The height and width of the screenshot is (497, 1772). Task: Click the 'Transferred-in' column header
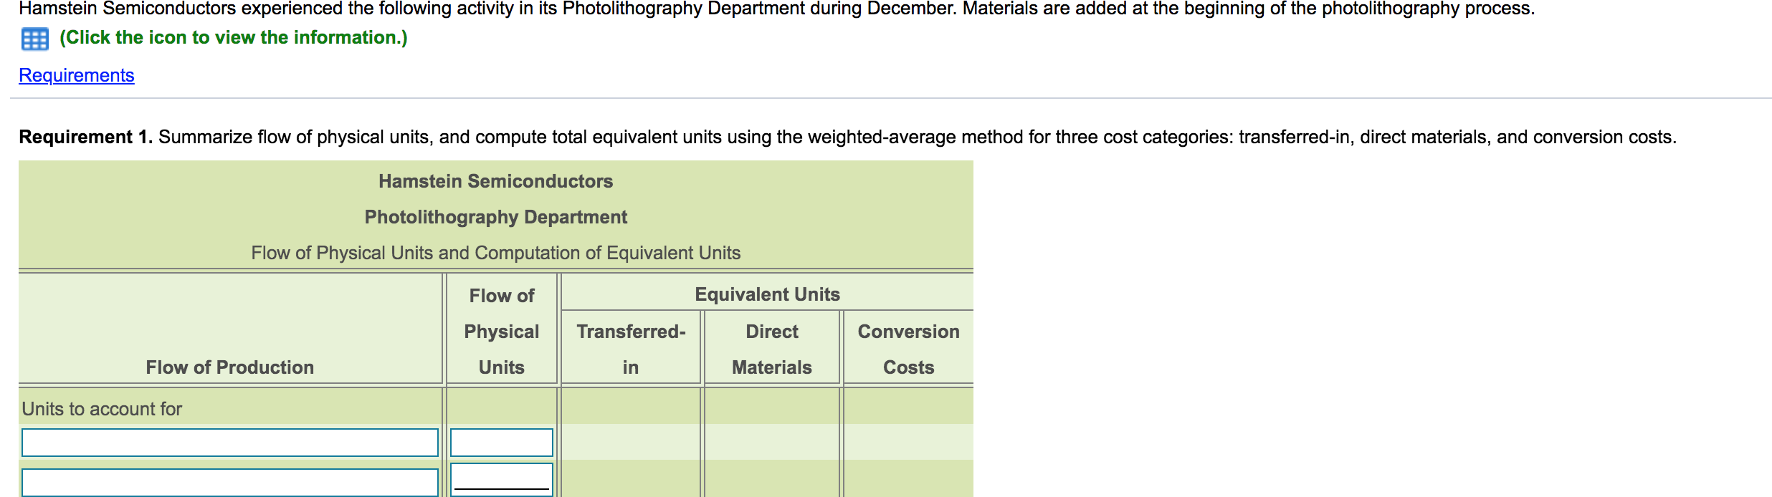pyautogui.click(x=631, y=349)
